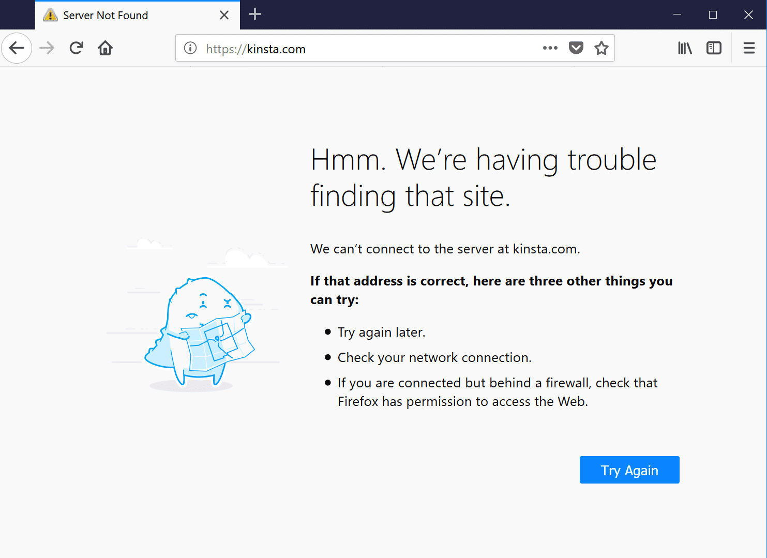Viewport: 767px width, 558px height.
Task: Open the Firefox hamburger menu
Action: (x=748, y=48)
